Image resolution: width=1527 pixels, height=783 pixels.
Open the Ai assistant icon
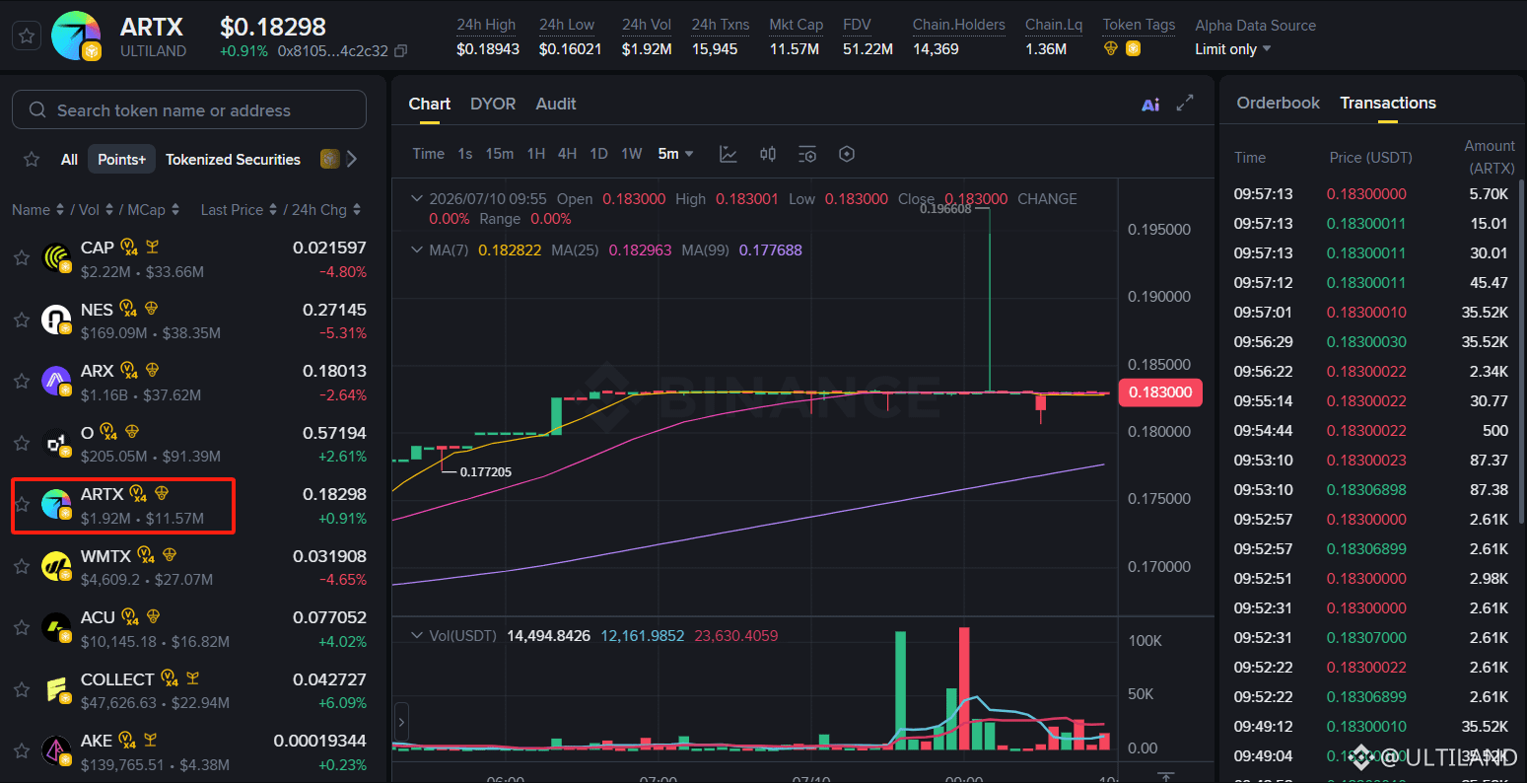pyautogui.click(x=1150, y=104)
